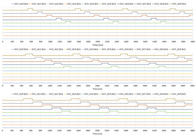Pick OUT_10/0 legend entry in bottom chart

click(19, 94)
